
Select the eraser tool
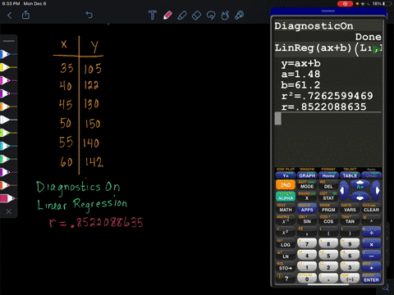click(196, 15)
